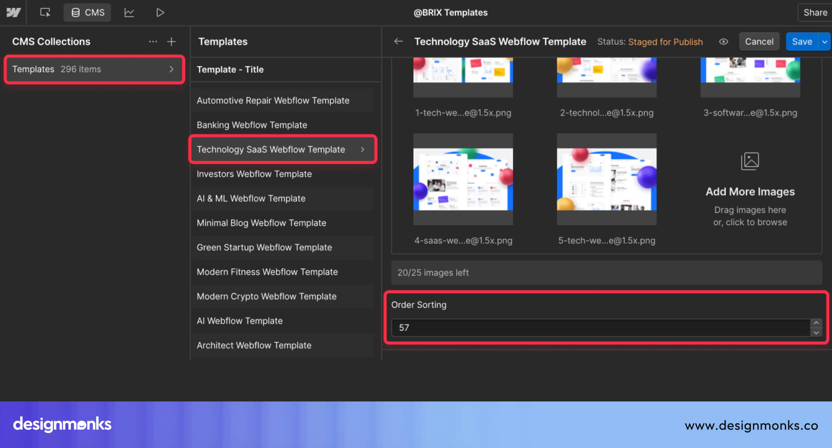Click the preview play icon
Screen dimensions: 832x448
(160, 12)
